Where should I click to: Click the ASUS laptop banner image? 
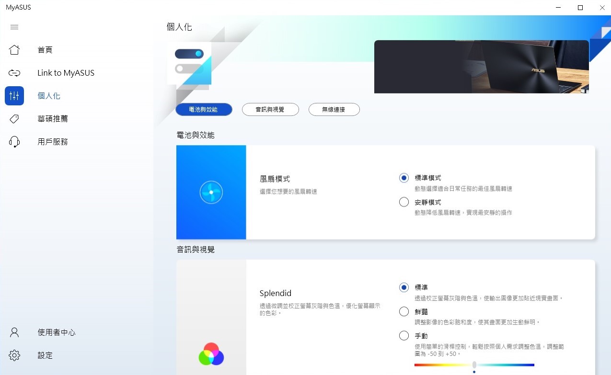(481, 67)
